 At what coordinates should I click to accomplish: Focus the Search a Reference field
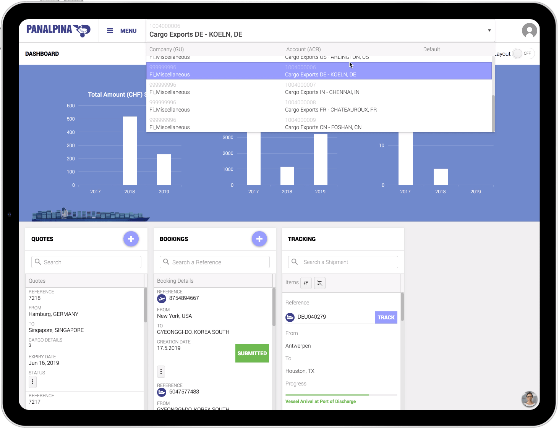point(215,262)
